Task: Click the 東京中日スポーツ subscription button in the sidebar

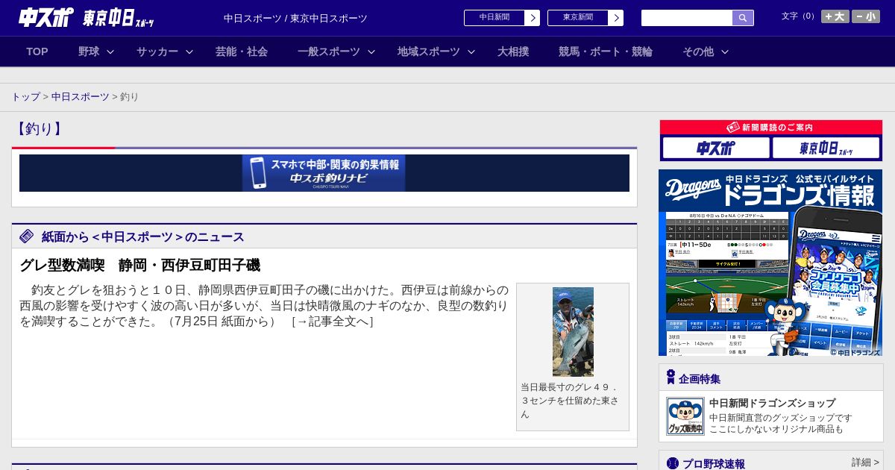Action: [826, 148]
